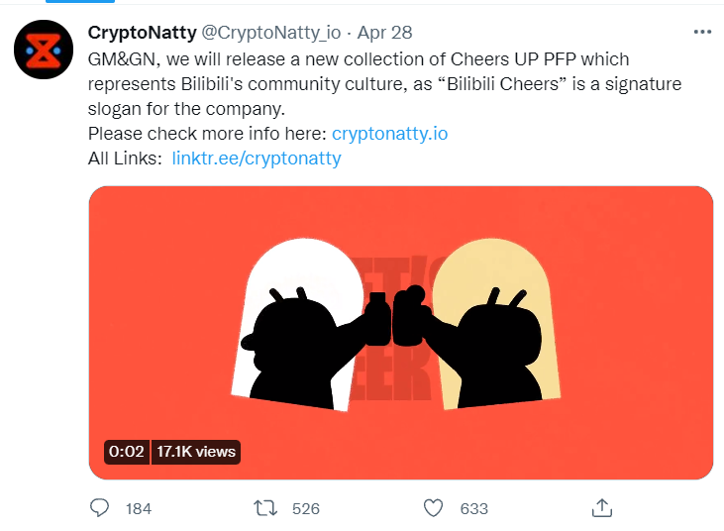Like the tweet with the heart icon
The width and height of the screenshot is (724, 531).
coord(433,507)
